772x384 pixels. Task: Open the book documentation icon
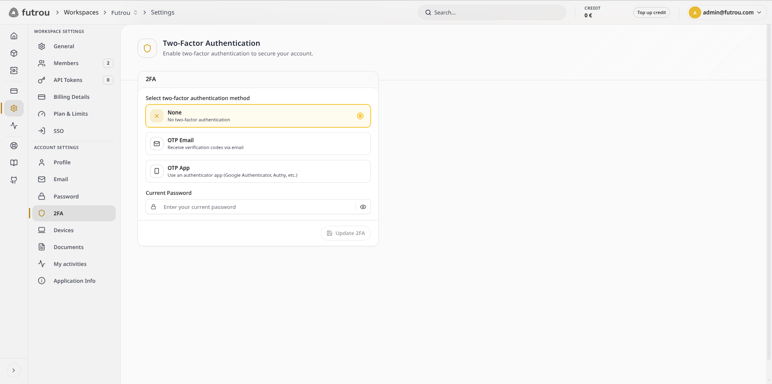click(14, 163)
